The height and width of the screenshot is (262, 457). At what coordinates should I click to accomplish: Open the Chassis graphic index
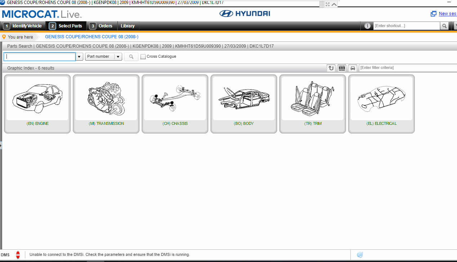coord(175,104)
